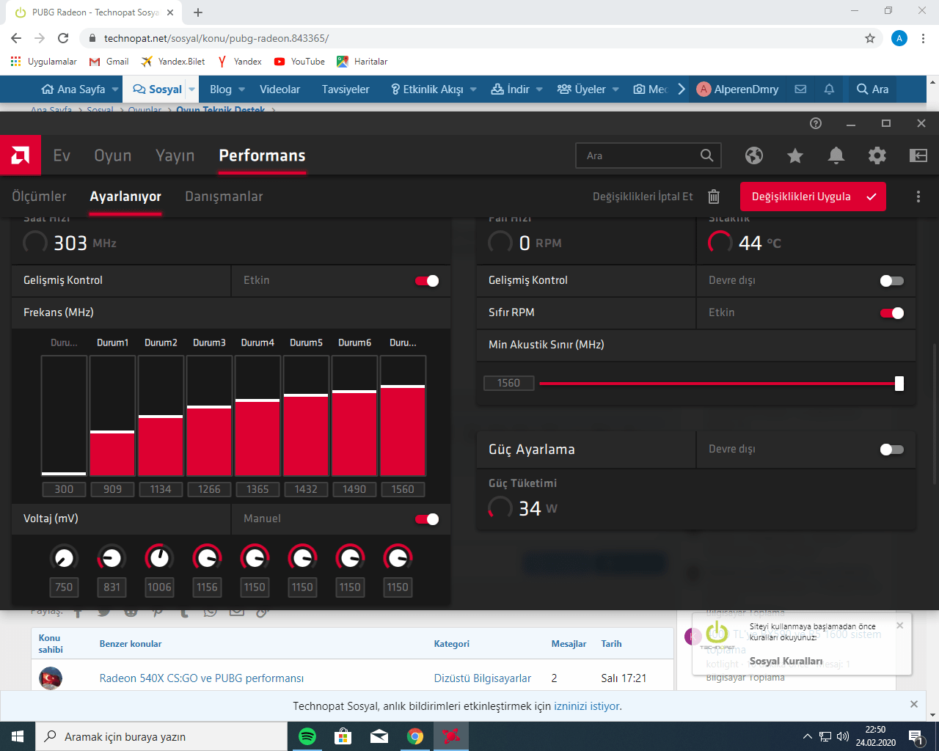Open the volume control in the system tray
The width and height of the screenshot is (939, 751).
coord(842,736)
